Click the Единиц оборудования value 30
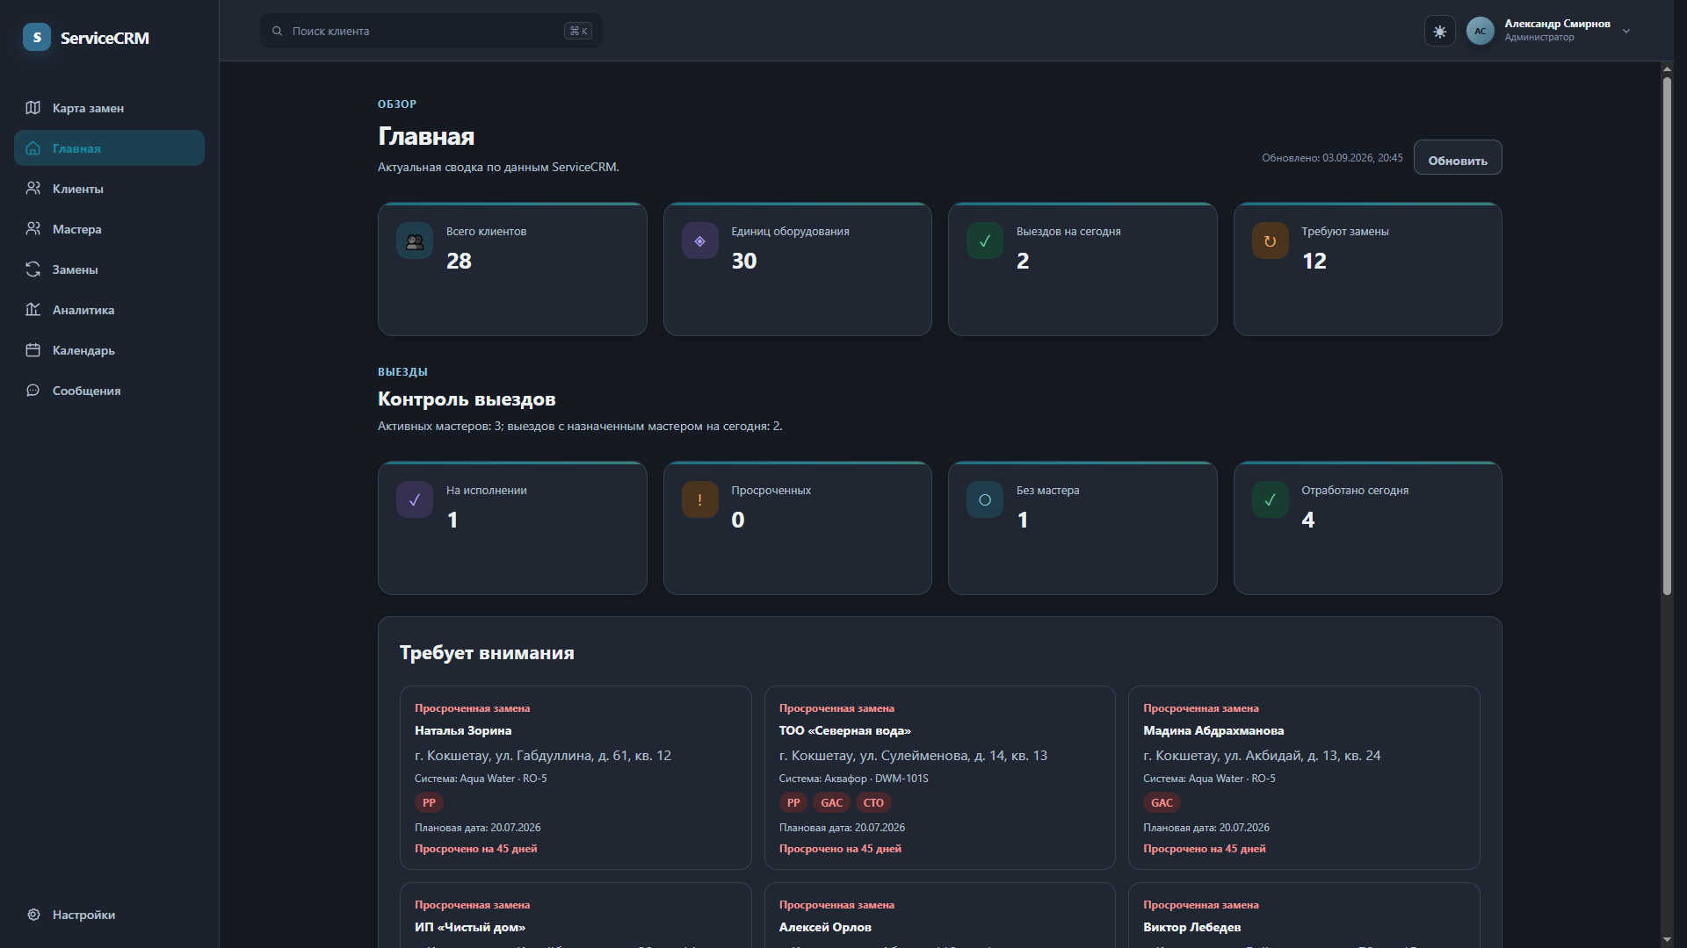 pyautogui.click(x=744, y=261)
